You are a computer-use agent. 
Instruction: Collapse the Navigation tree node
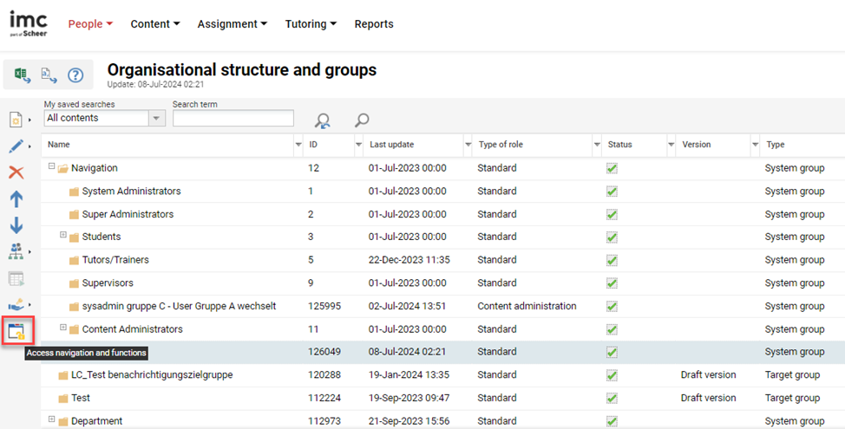click(x=52, y=167)
